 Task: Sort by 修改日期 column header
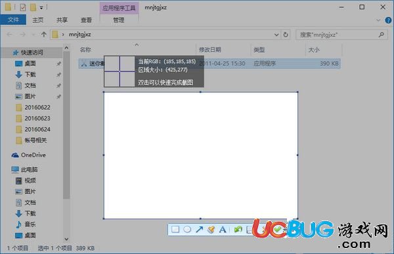210,50
